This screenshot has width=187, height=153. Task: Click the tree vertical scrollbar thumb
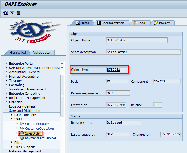pos(62,95)
